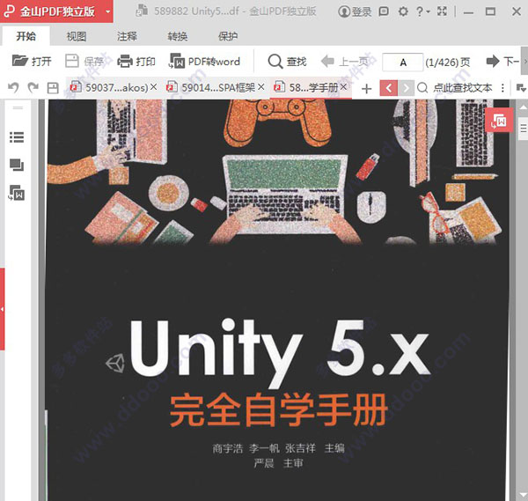The height and width of the screenshot is (501, 528).
Task: Close the 58...学手册 document tab
Action: 343,87
